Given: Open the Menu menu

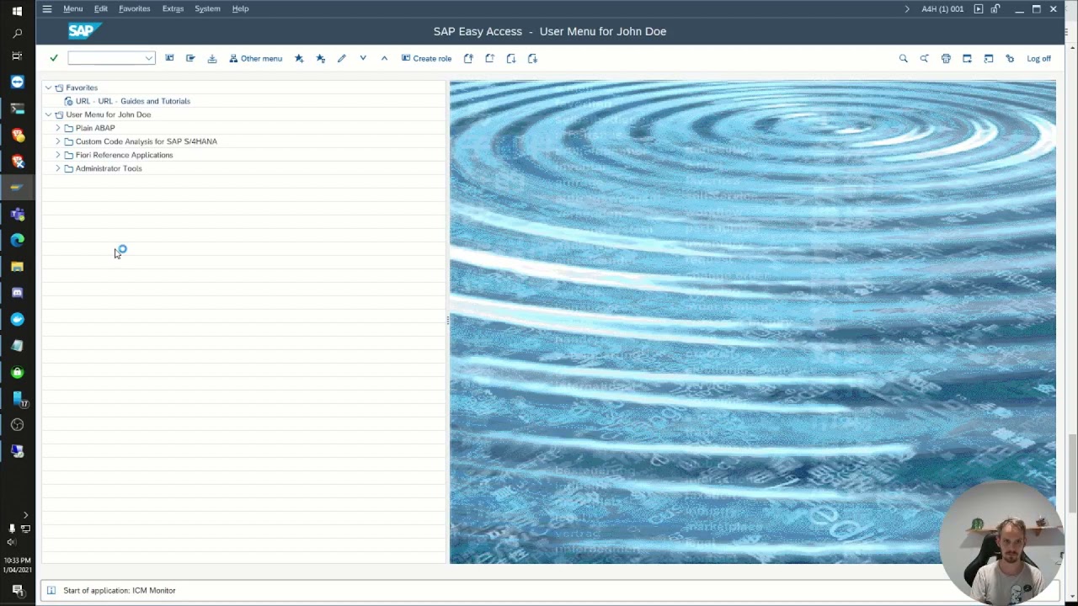Looking at the screenshot, I should point(72,8).
